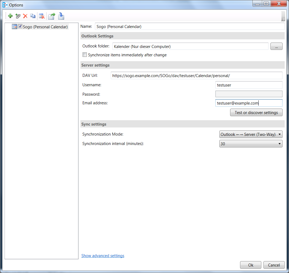Click Test or discover settings button
Screen dimensions: 289x273
[256, 112]
